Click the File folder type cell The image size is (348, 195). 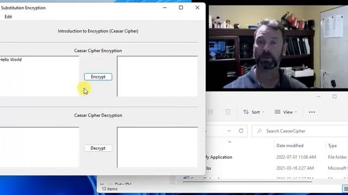click(337, 157)
